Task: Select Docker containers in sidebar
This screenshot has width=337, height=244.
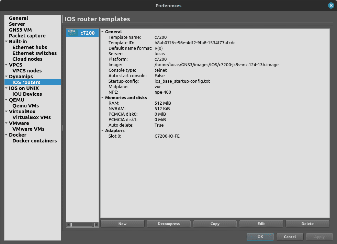Action: click(34, 141)
